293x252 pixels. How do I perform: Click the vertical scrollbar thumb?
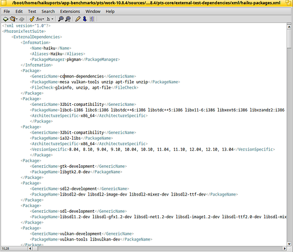coord(289,38)
